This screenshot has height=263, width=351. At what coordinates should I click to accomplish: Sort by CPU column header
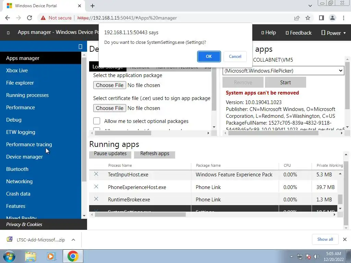point(287,165)
